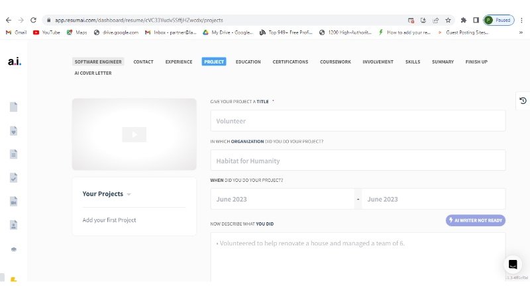The image size is (530, 297).
Task: Open the chat support bubble
Action: 513,265
